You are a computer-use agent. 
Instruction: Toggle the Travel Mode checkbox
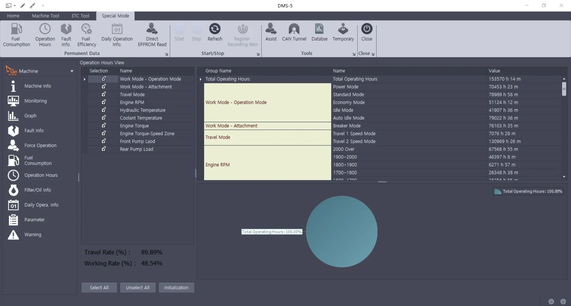tap(103, 94)
